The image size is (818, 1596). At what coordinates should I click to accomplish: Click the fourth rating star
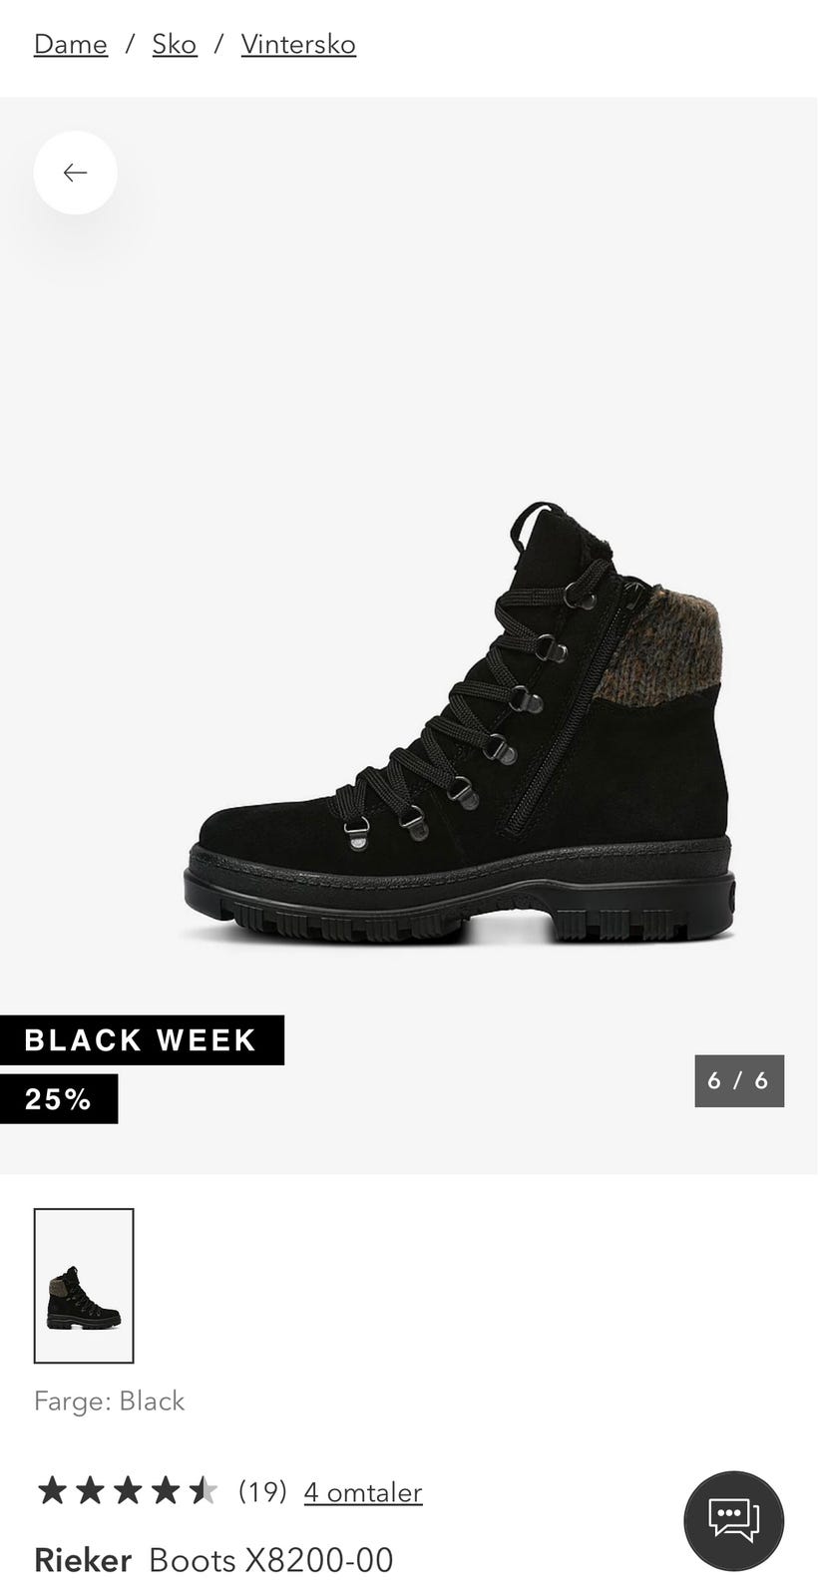coord(165,1491)
